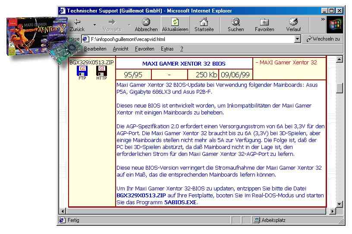The height and width of the screenshot is (234, 352).
Task: Click the 09/06/99 date cell
Action: 235,75
